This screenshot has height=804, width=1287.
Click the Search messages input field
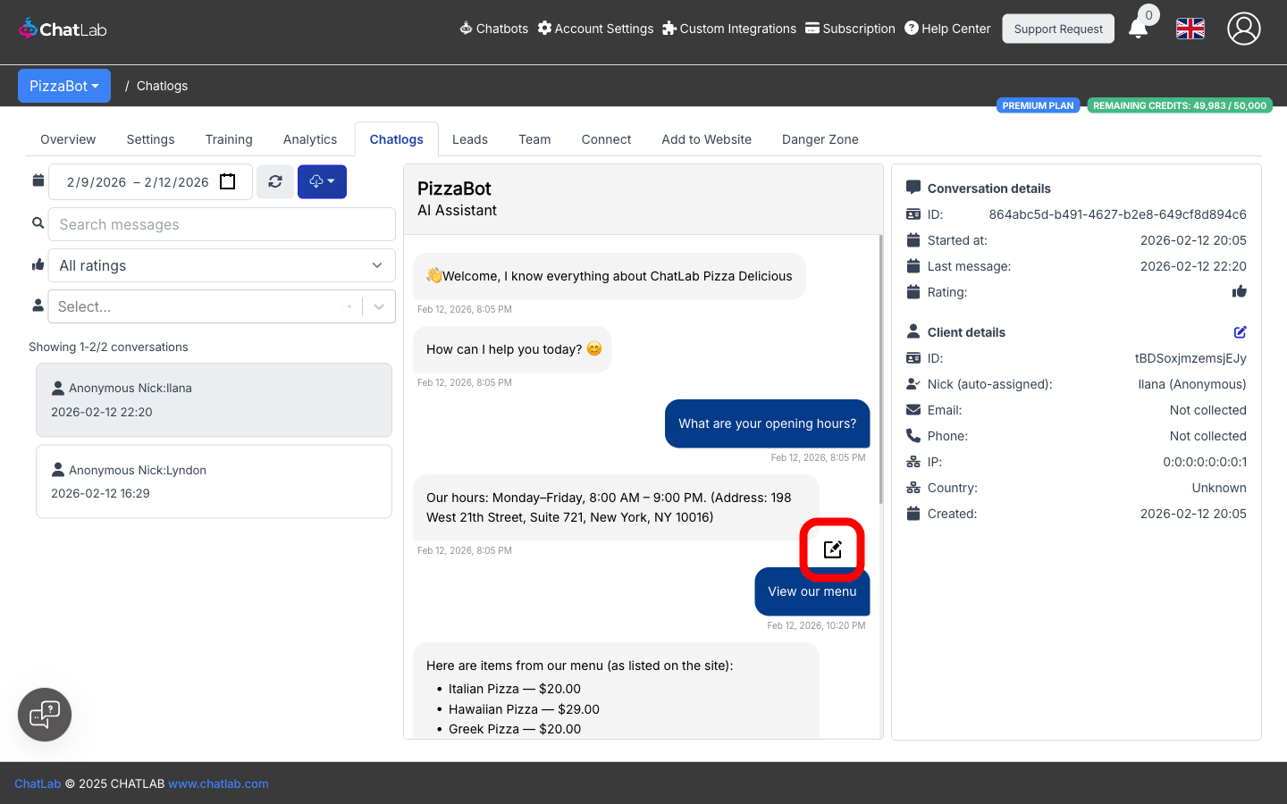pyautogui.click(x=222, y=224)
